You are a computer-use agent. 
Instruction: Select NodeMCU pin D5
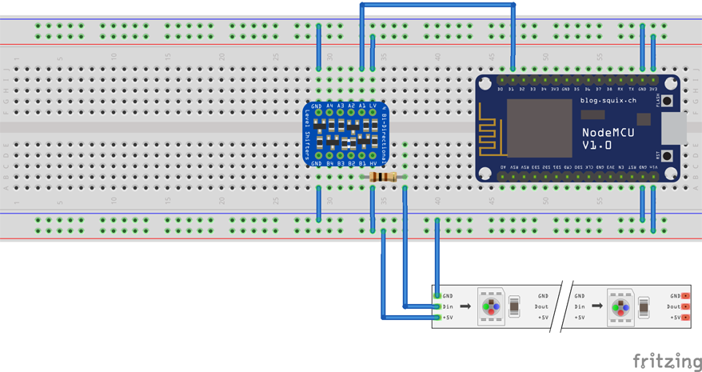(x=578, y=80)
